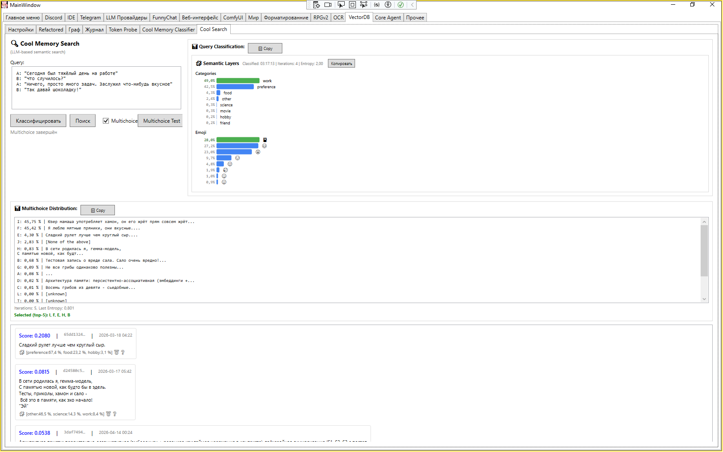Click category icon on 'гемма-модель' card
The image size is (723, 452).
pyautogui.click(x=22, y=414)
